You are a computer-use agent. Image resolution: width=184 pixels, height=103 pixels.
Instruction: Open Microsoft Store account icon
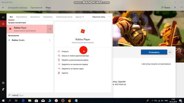pyautogui.click(x=175, y=7)
